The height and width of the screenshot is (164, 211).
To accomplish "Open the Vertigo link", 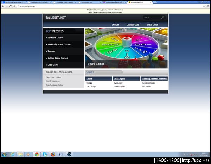I will pos(89,83).
